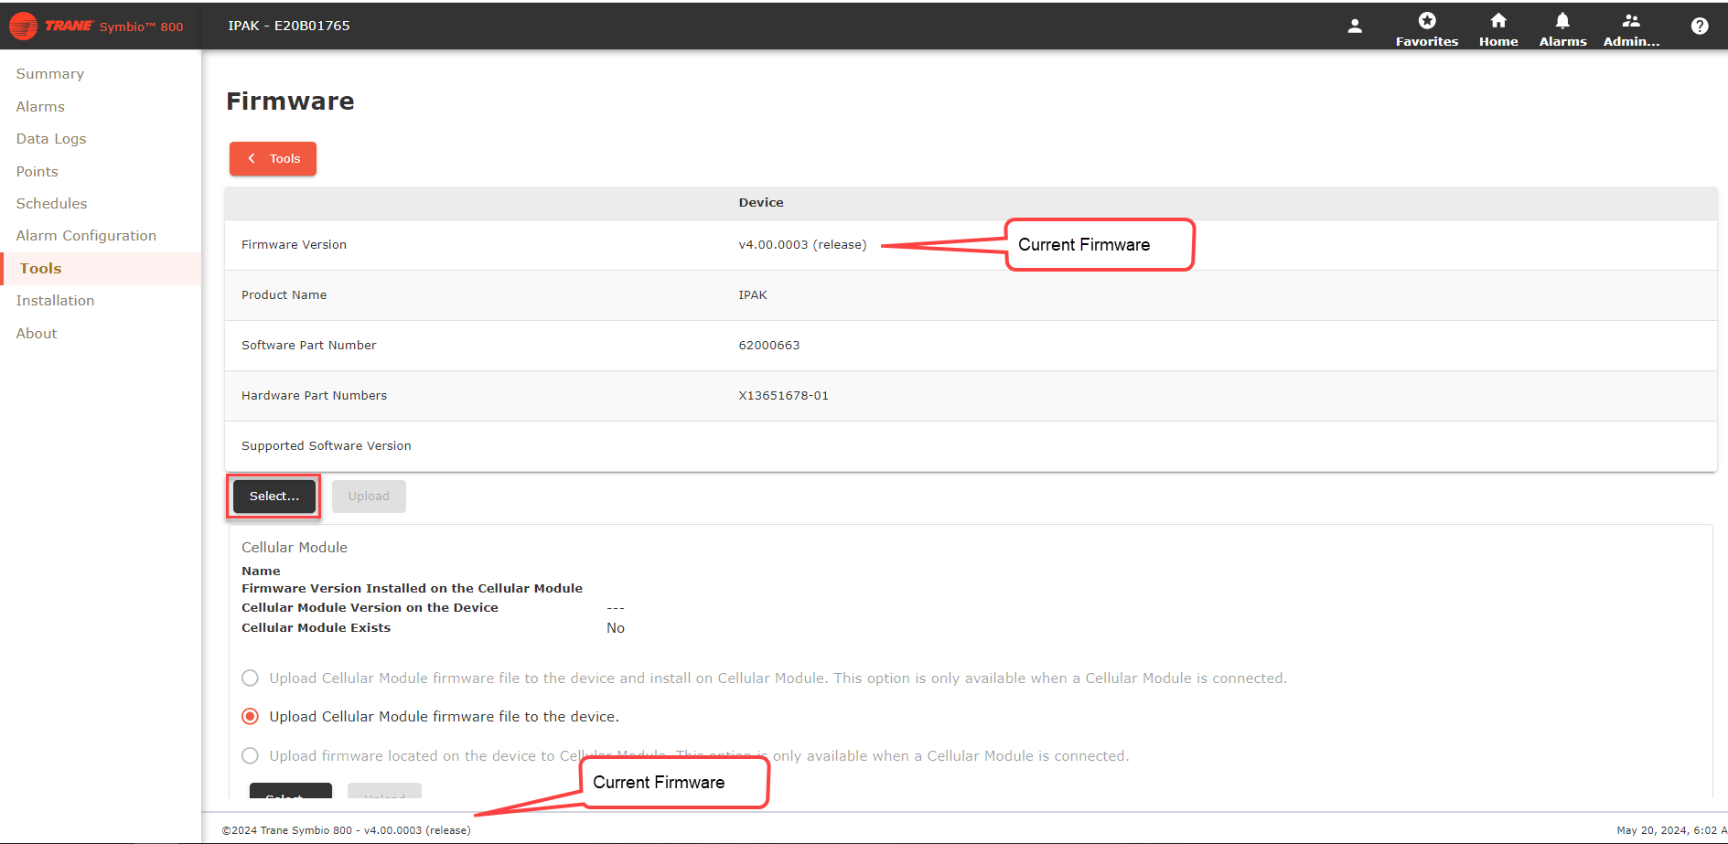Click the Cellular Module Exists value No
1728x844 pixels.
coord(616,628)
